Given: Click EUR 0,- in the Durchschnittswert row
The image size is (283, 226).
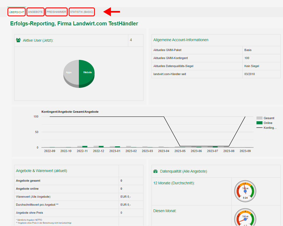Looking at the screenshot, I should pyautogui.click(x=126, y=205).
